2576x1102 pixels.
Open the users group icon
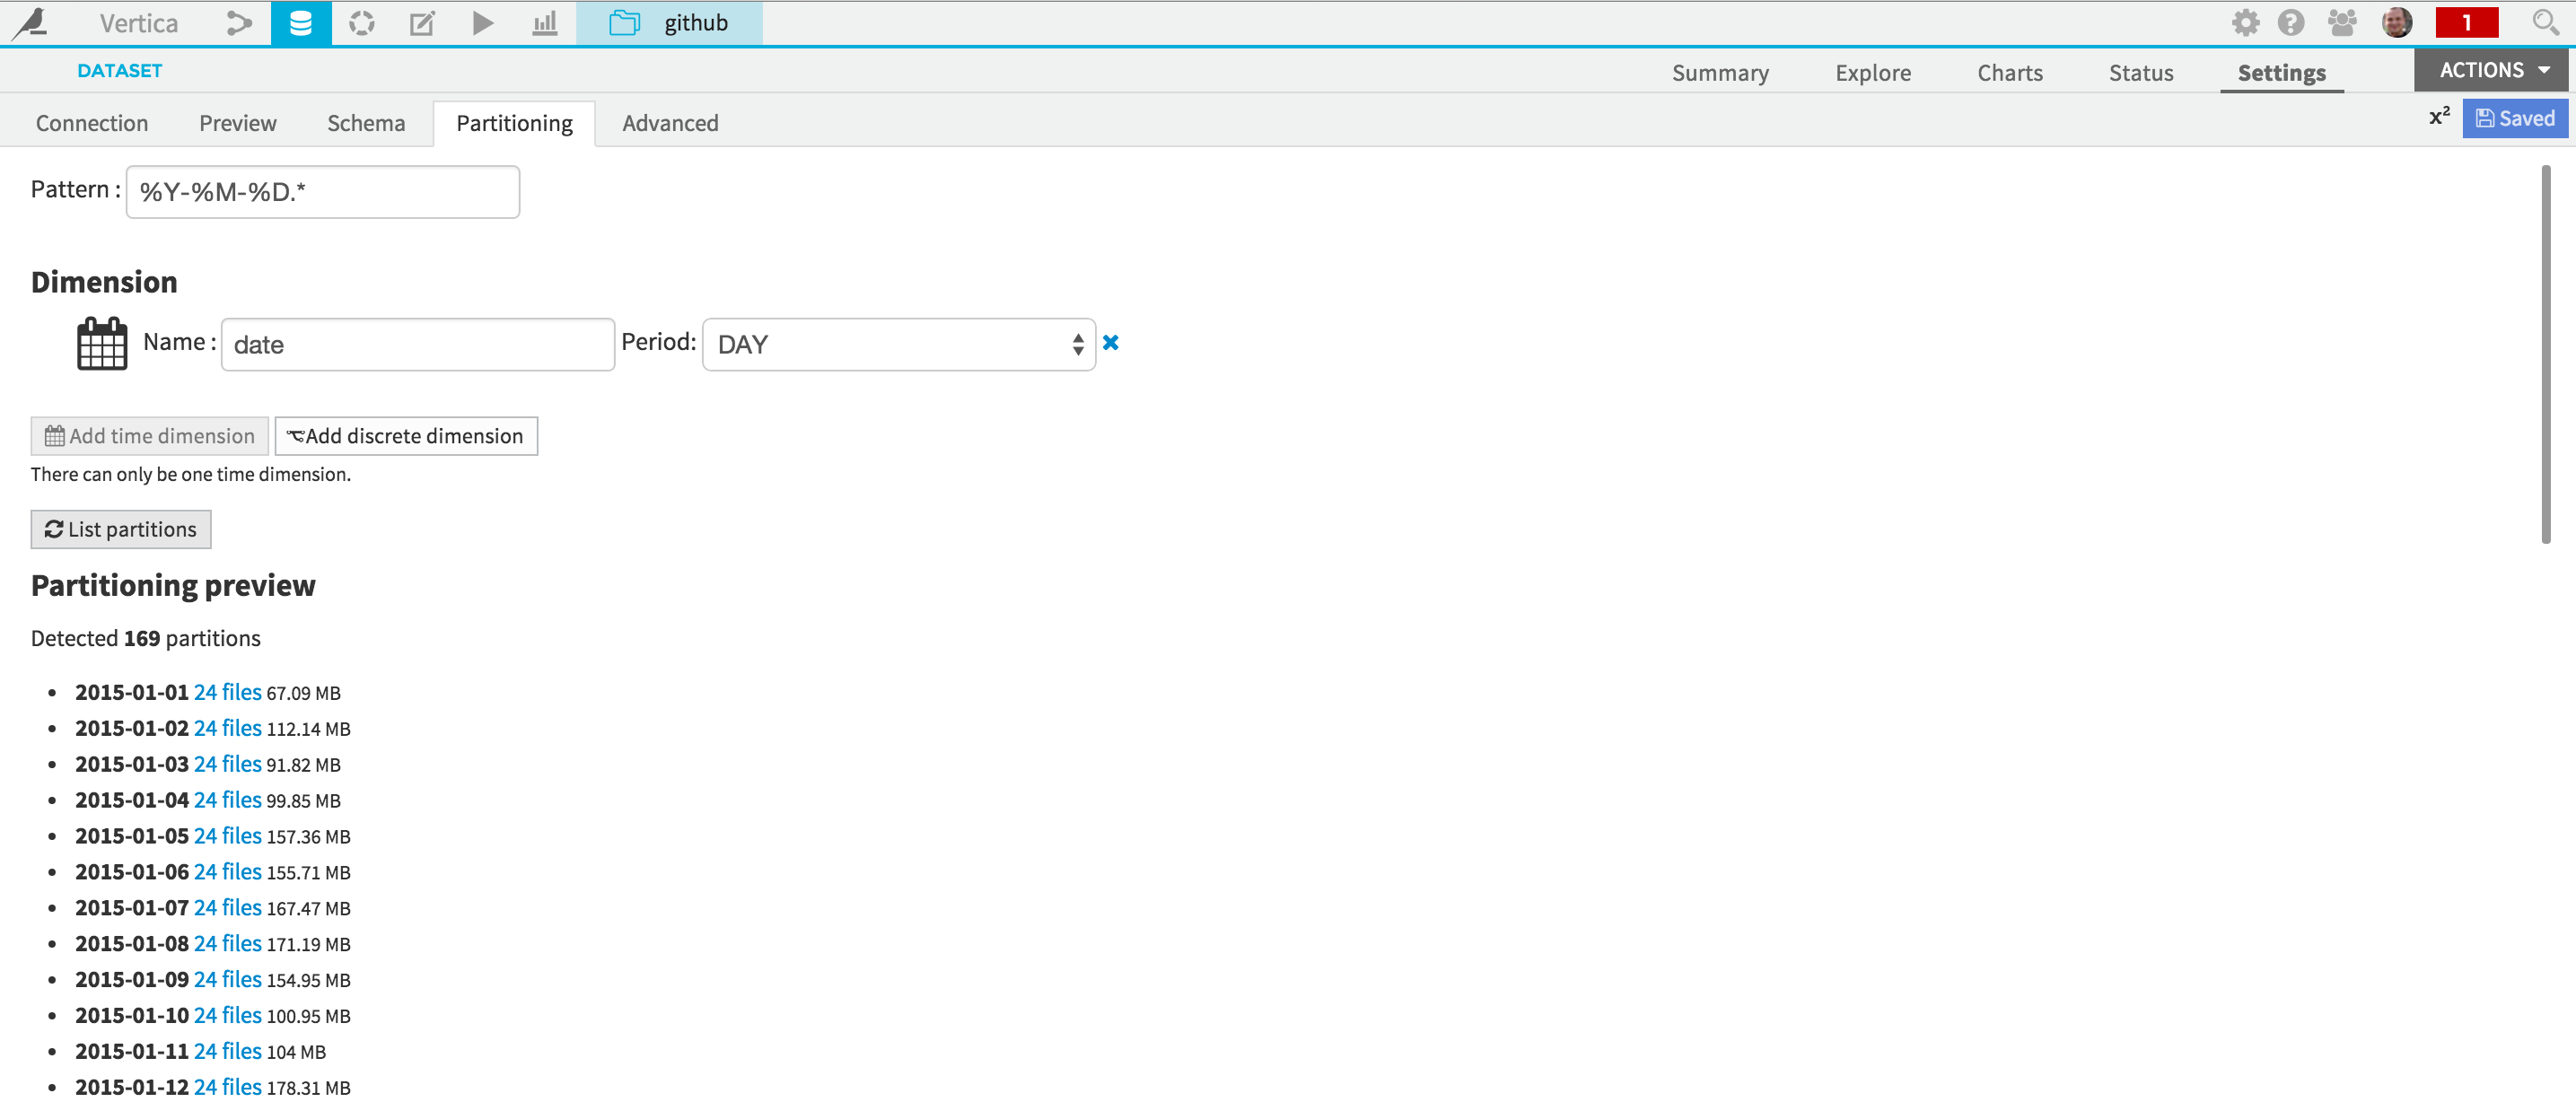pyautogui.click(x=2341, y=22)
